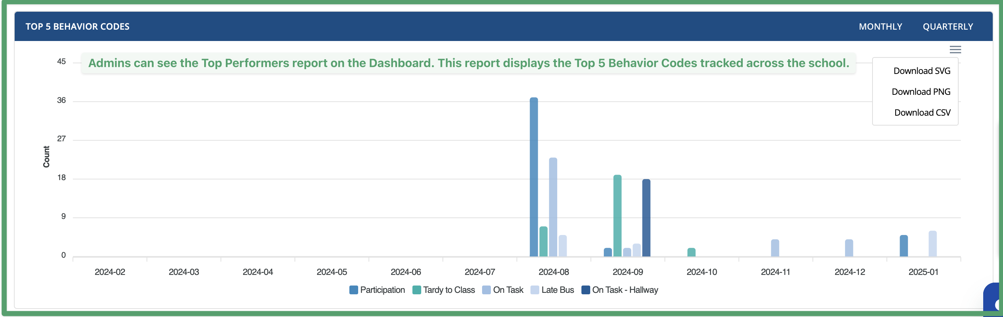
Task: Switch to MONTHLY view
Action: coord(880,26)
